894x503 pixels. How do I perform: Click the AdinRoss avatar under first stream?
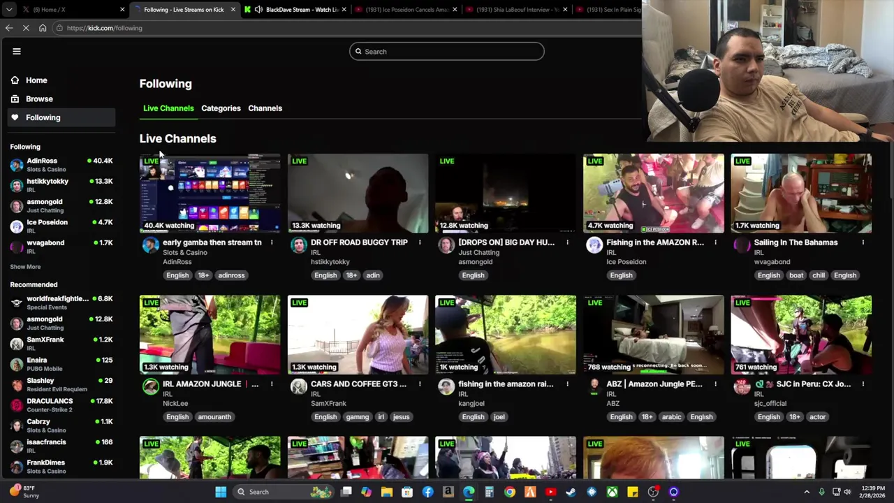(x=151, y=245)
